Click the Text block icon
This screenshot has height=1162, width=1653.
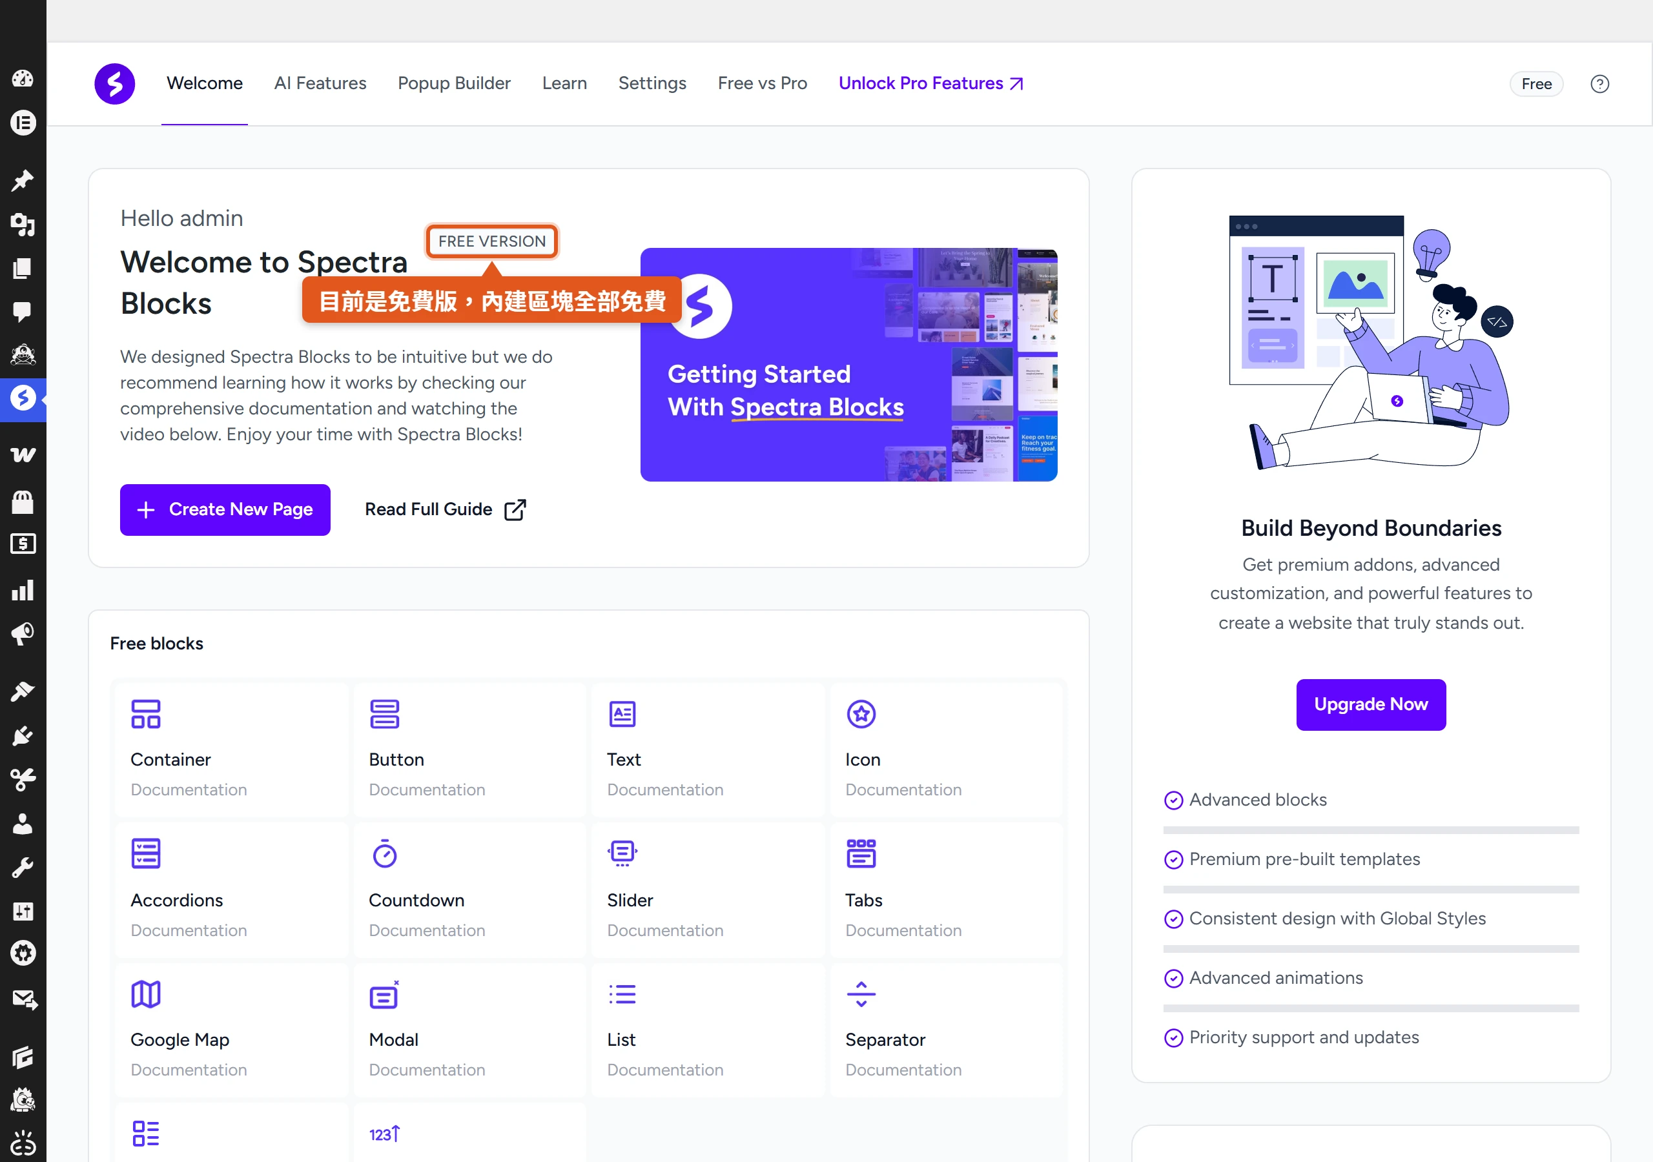[622, 714]
